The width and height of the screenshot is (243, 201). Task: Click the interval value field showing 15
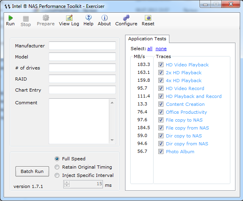click(x=86, y=184)
